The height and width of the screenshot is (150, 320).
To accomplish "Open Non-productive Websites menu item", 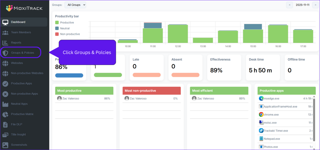I will click(x=27, y=73).
